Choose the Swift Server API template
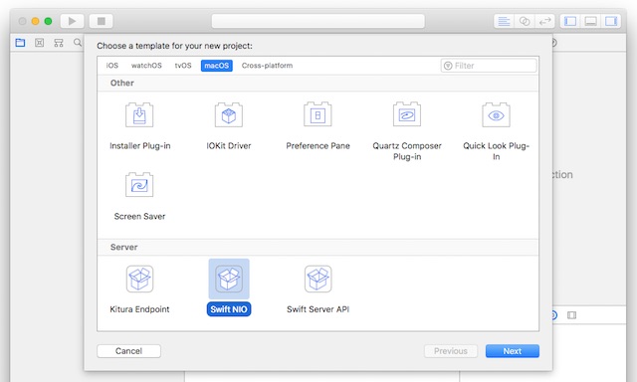 coord(318,280)
